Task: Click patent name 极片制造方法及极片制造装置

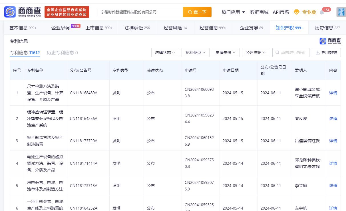Action: point(45,141)
